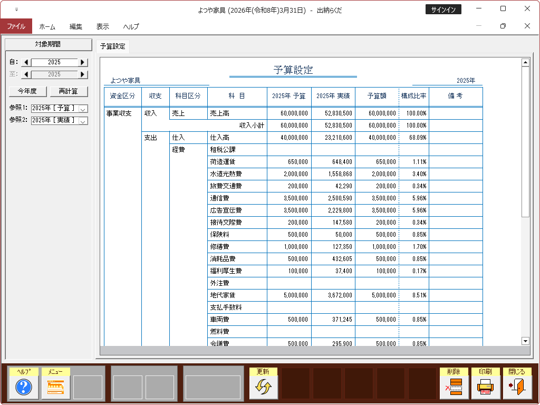Open the 表示 menu

(x=103, y=26)
